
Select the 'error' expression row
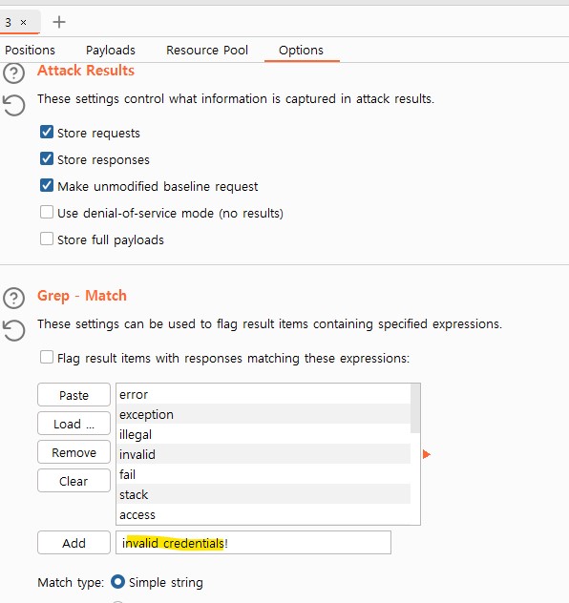[x=263, y=394]
